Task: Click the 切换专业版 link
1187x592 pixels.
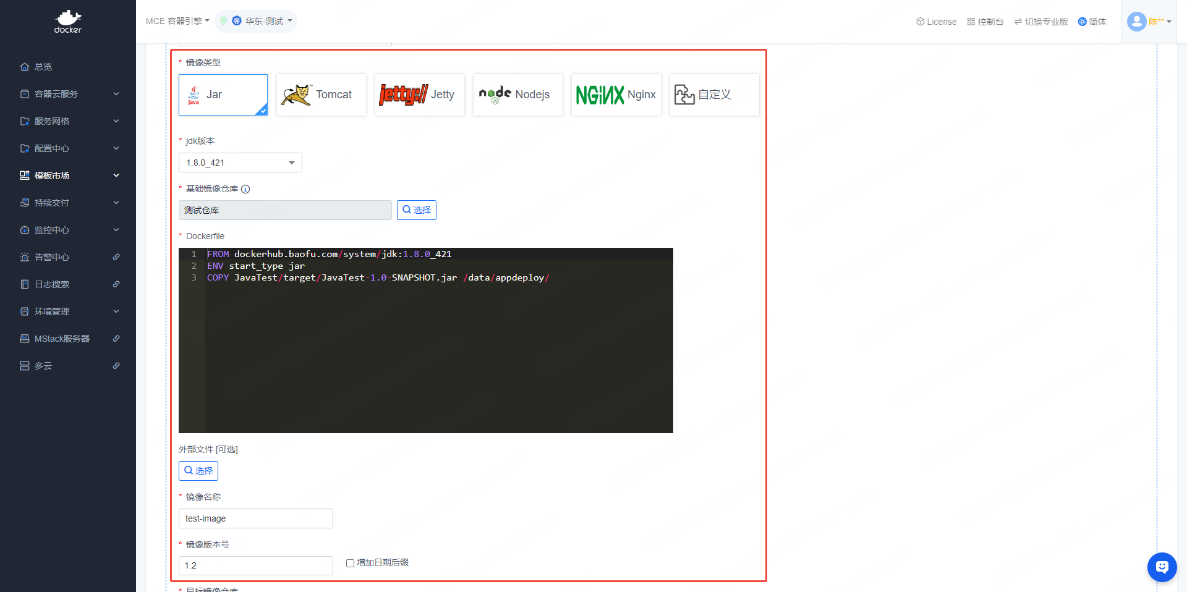Action: [1041, 22]
